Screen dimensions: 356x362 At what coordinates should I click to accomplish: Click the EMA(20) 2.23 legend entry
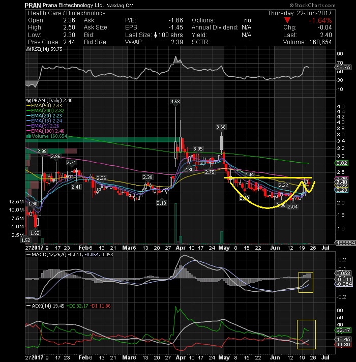pyautogui.click(x=46, y=115)
